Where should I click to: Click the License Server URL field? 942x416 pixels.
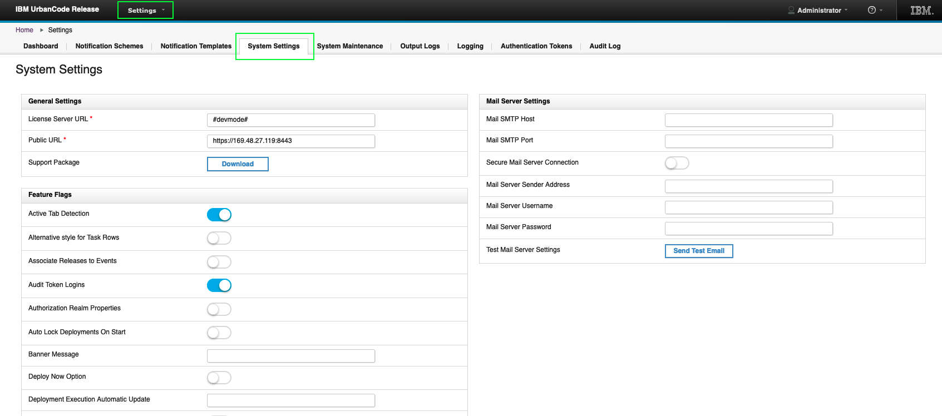[x=291, y=120]
